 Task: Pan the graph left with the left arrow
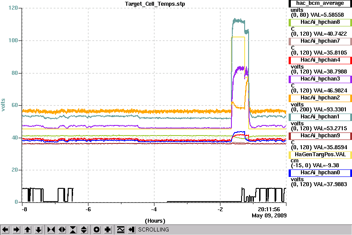click(5, 230)
